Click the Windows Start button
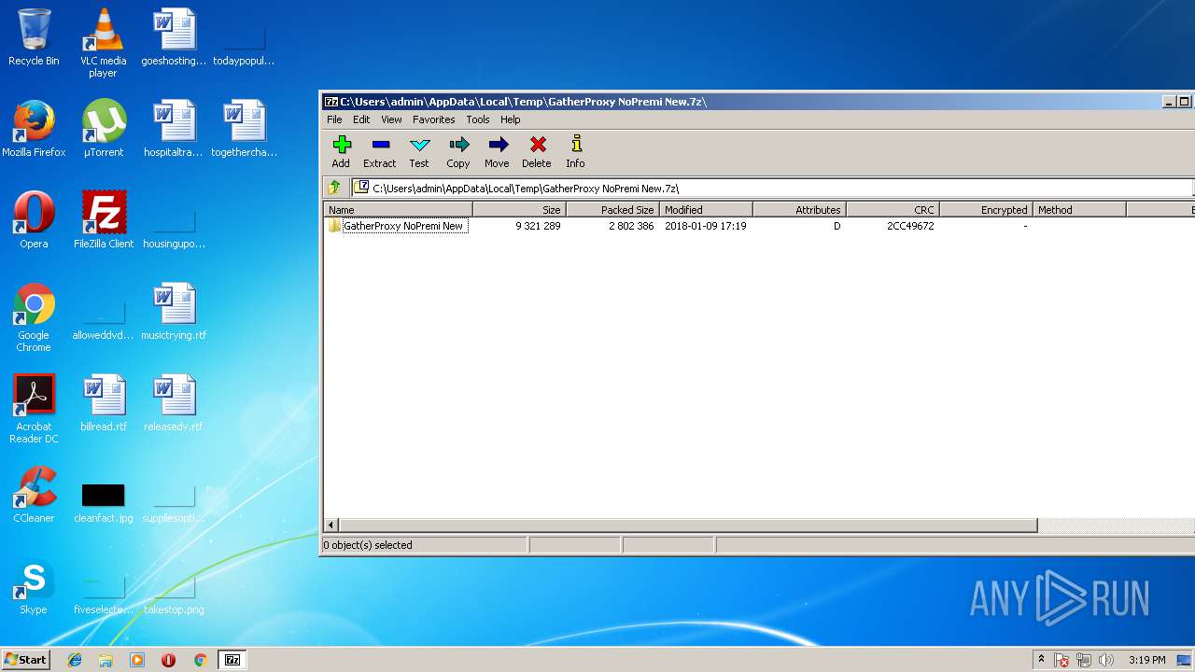Screen dimensions: 1195x672 (x=26, y=660)
